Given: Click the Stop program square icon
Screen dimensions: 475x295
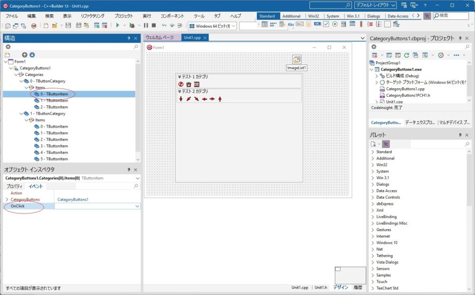Looking at the screenshot, I should 153,26.
